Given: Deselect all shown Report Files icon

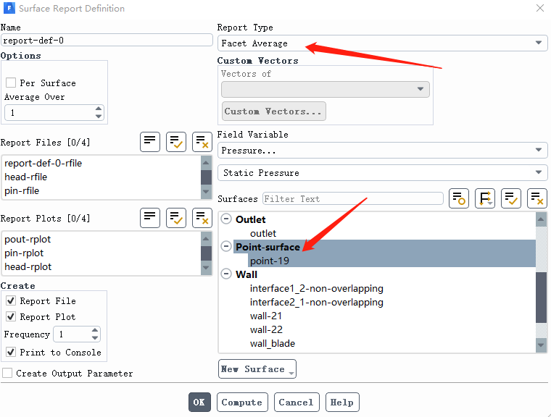Looking at the screenshot, I should [x=202, y=142].
